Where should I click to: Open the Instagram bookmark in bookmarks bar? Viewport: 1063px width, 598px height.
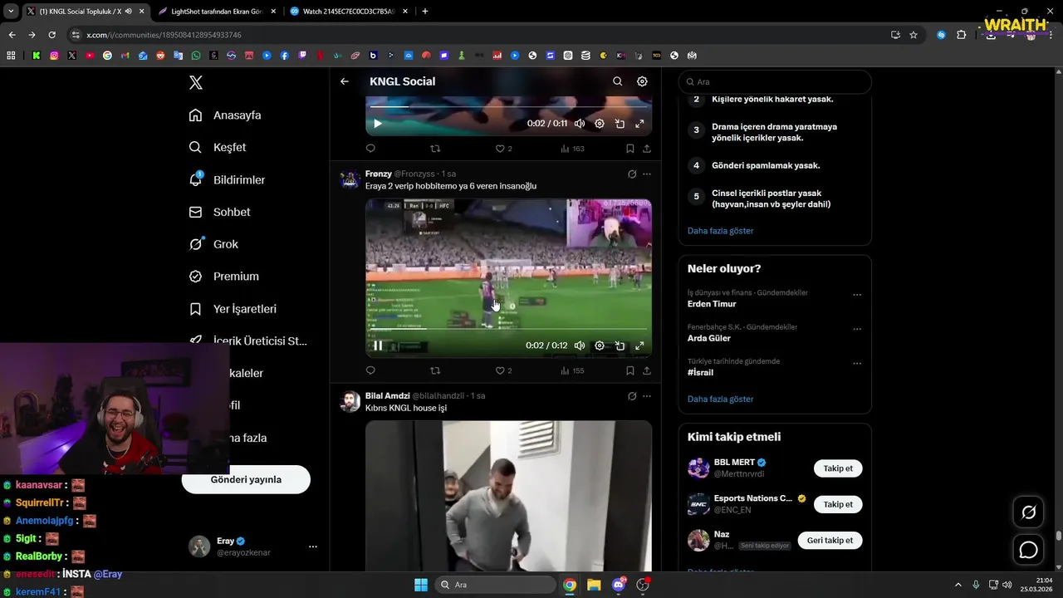click(54, 56)
